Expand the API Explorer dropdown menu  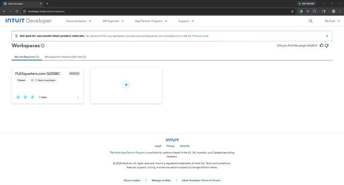(x=113, y=21)
